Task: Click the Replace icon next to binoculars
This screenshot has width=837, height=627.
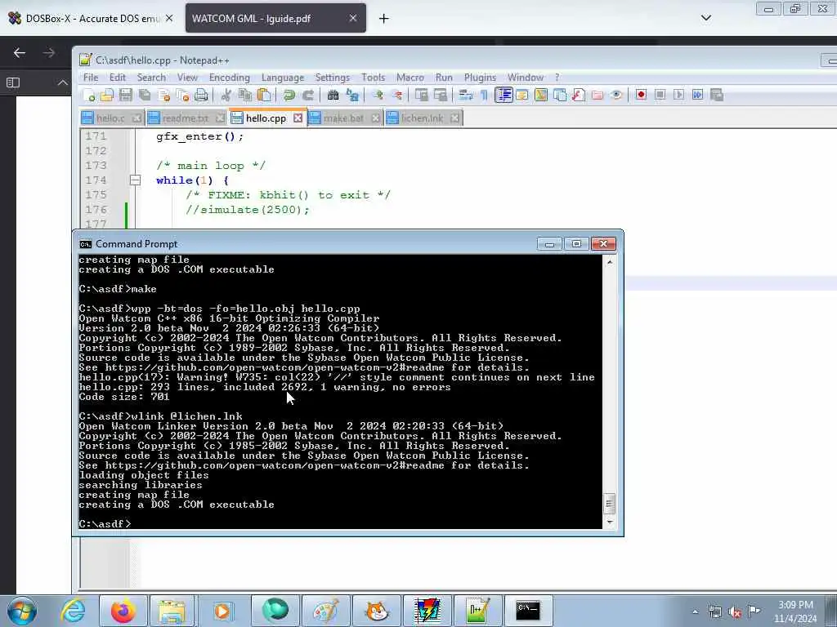Action: (x=352, y=96)
